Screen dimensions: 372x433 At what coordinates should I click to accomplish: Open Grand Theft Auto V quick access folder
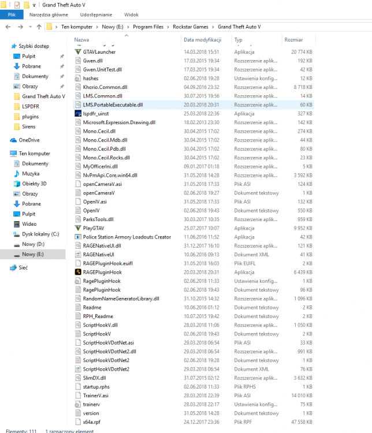click(x=43, y=96)
